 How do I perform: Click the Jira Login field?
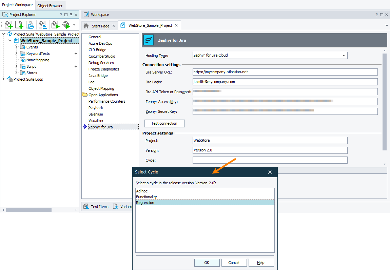[x=285, y=82]
